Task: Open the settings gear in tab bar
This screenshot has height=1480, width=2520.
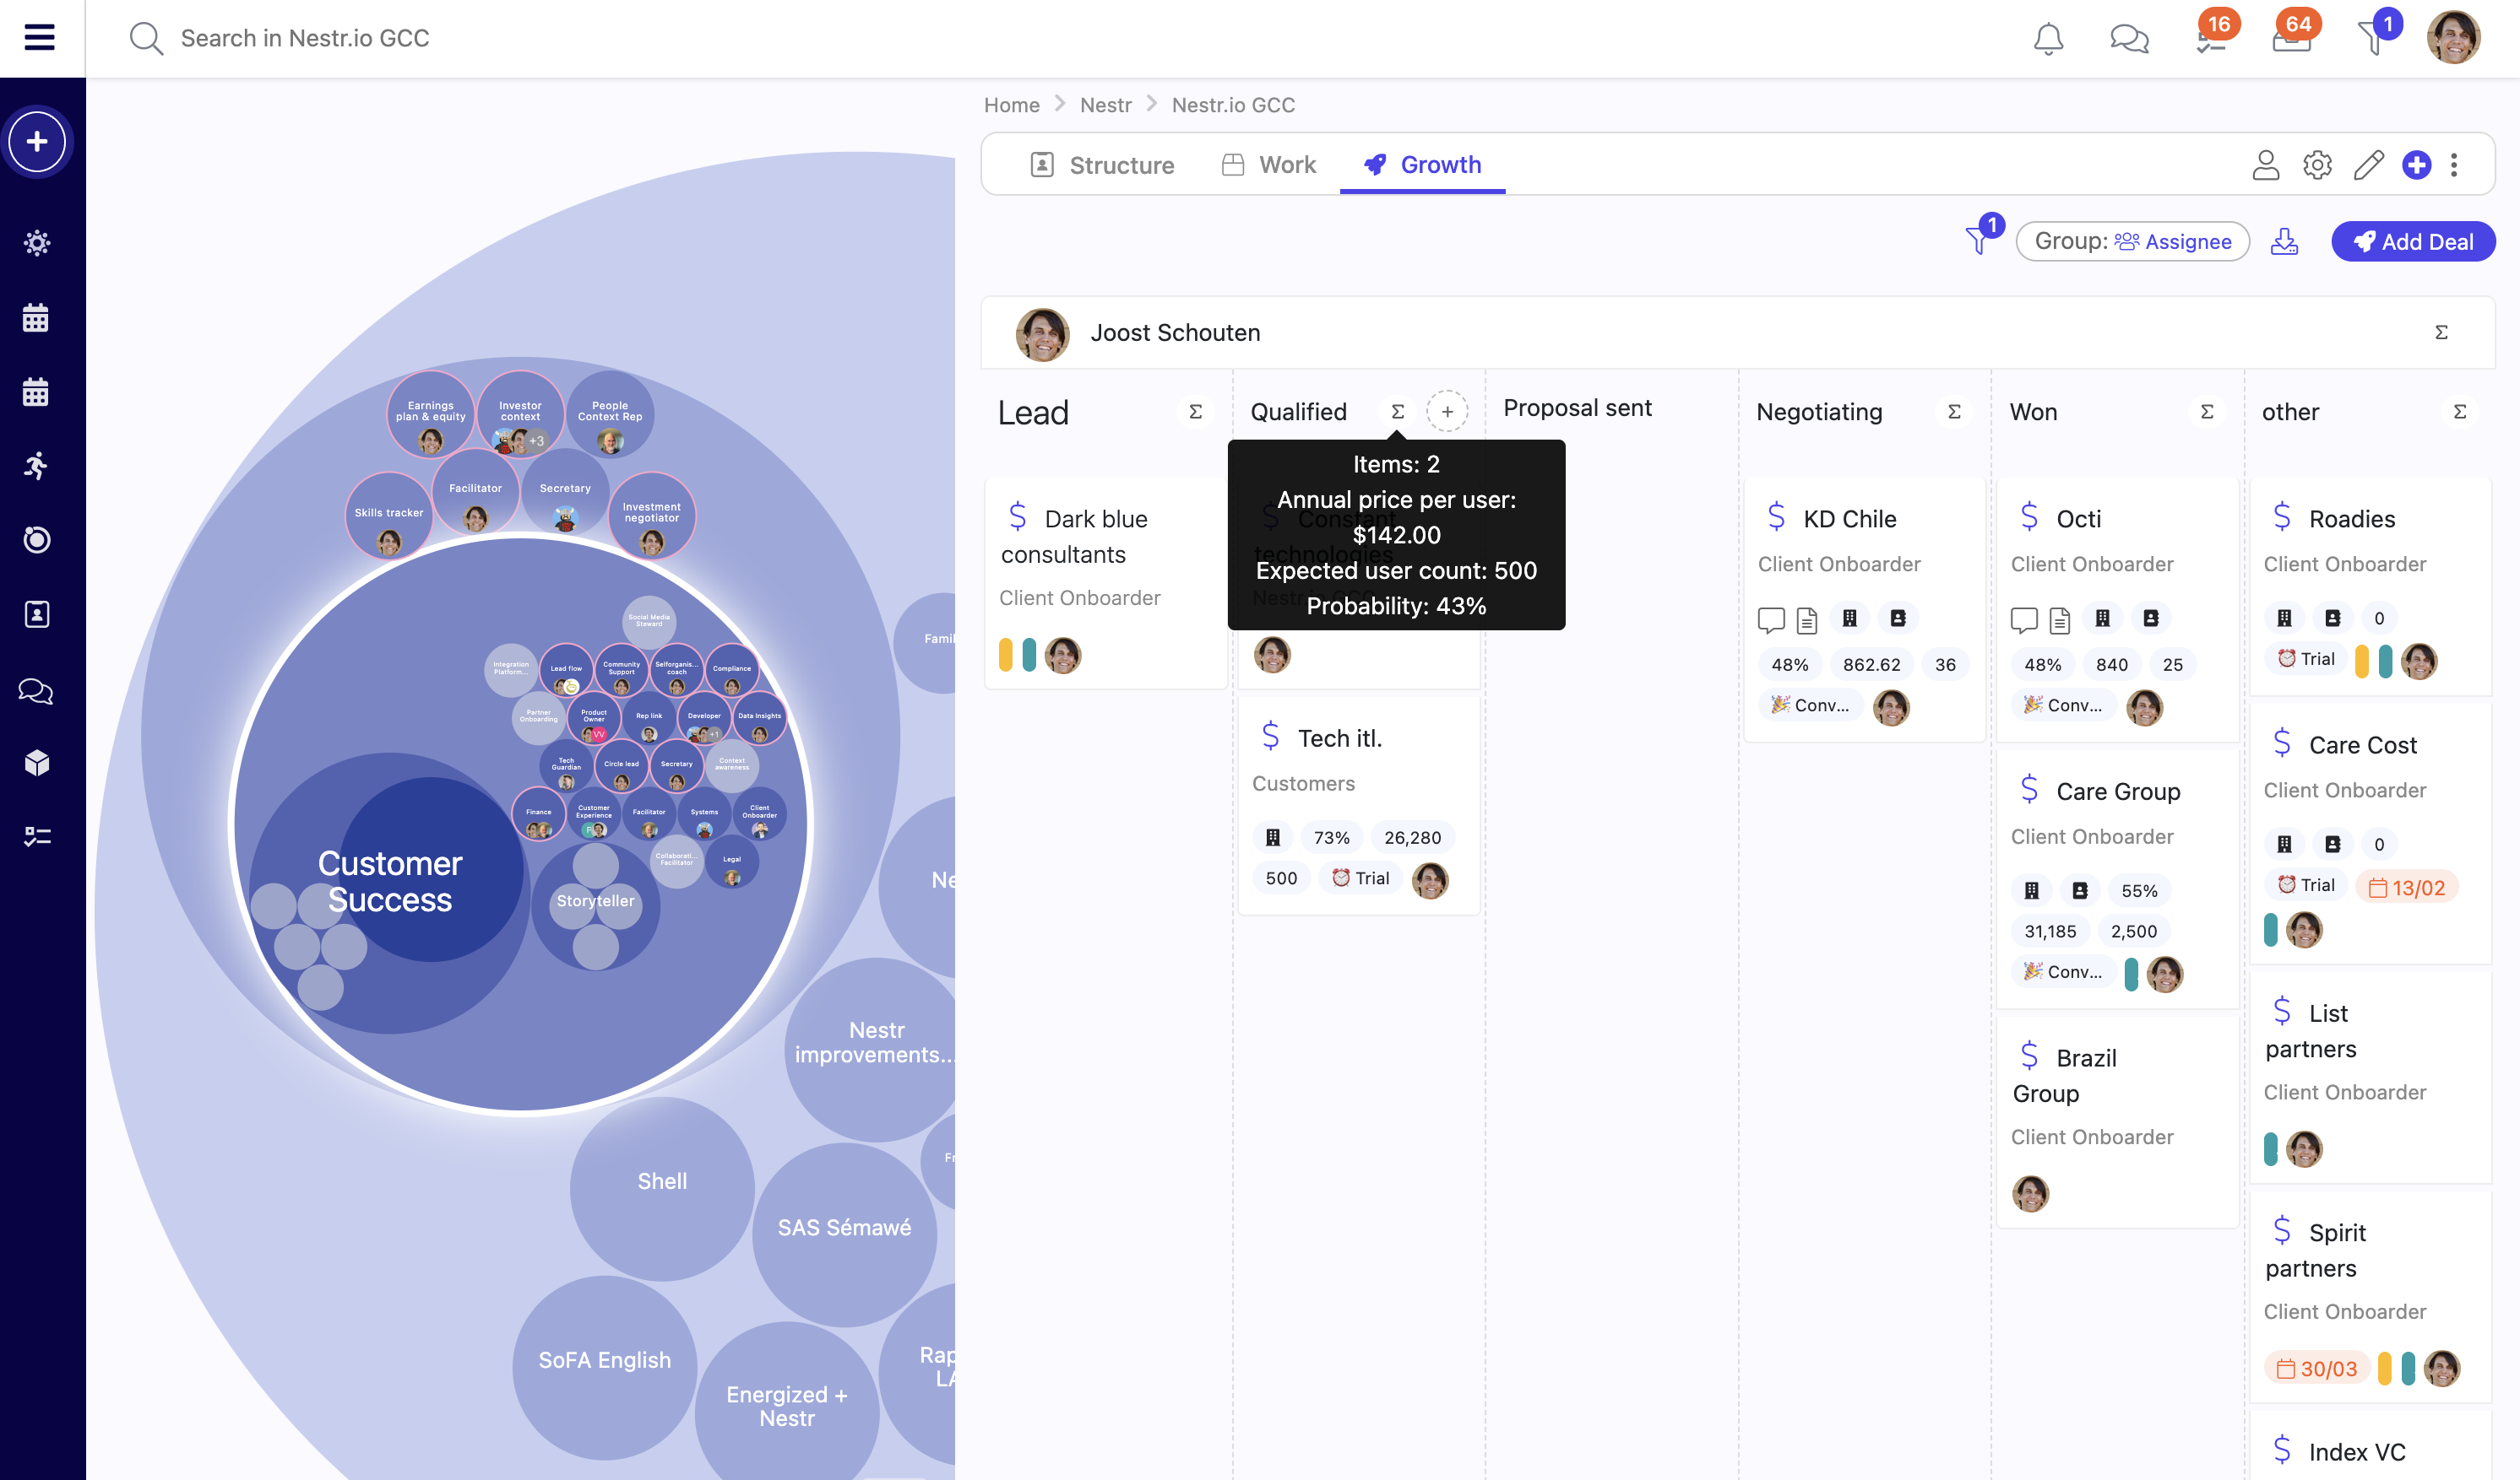Action: pyautogui.click(x=2316, y=165)
